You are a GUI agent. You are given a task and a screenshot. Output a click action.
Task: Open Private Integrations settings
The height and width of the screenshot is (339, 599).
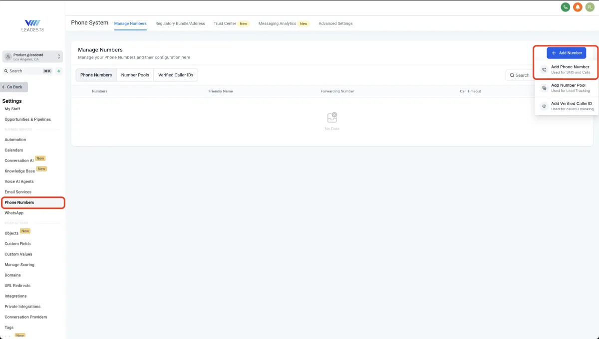[22, 307]
